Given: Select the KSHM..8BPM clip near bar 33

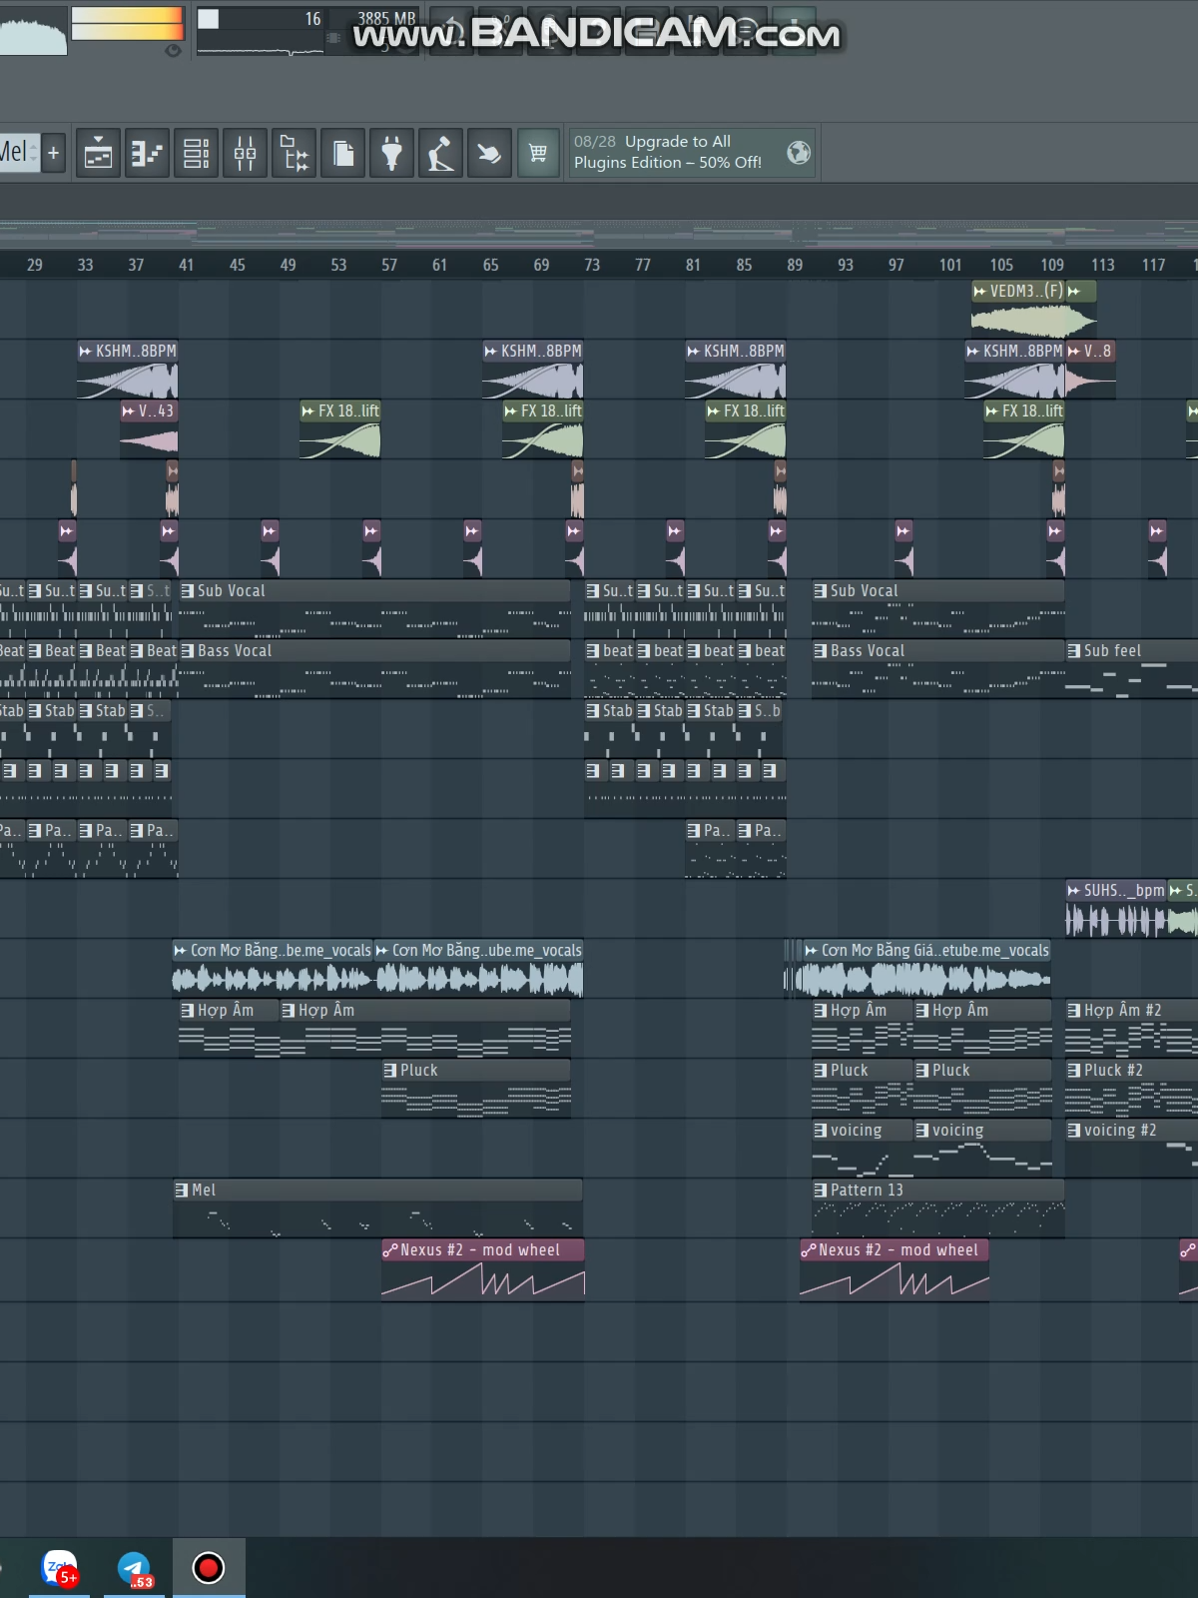Looking at the screenshot, I should (x=127, y=370).
